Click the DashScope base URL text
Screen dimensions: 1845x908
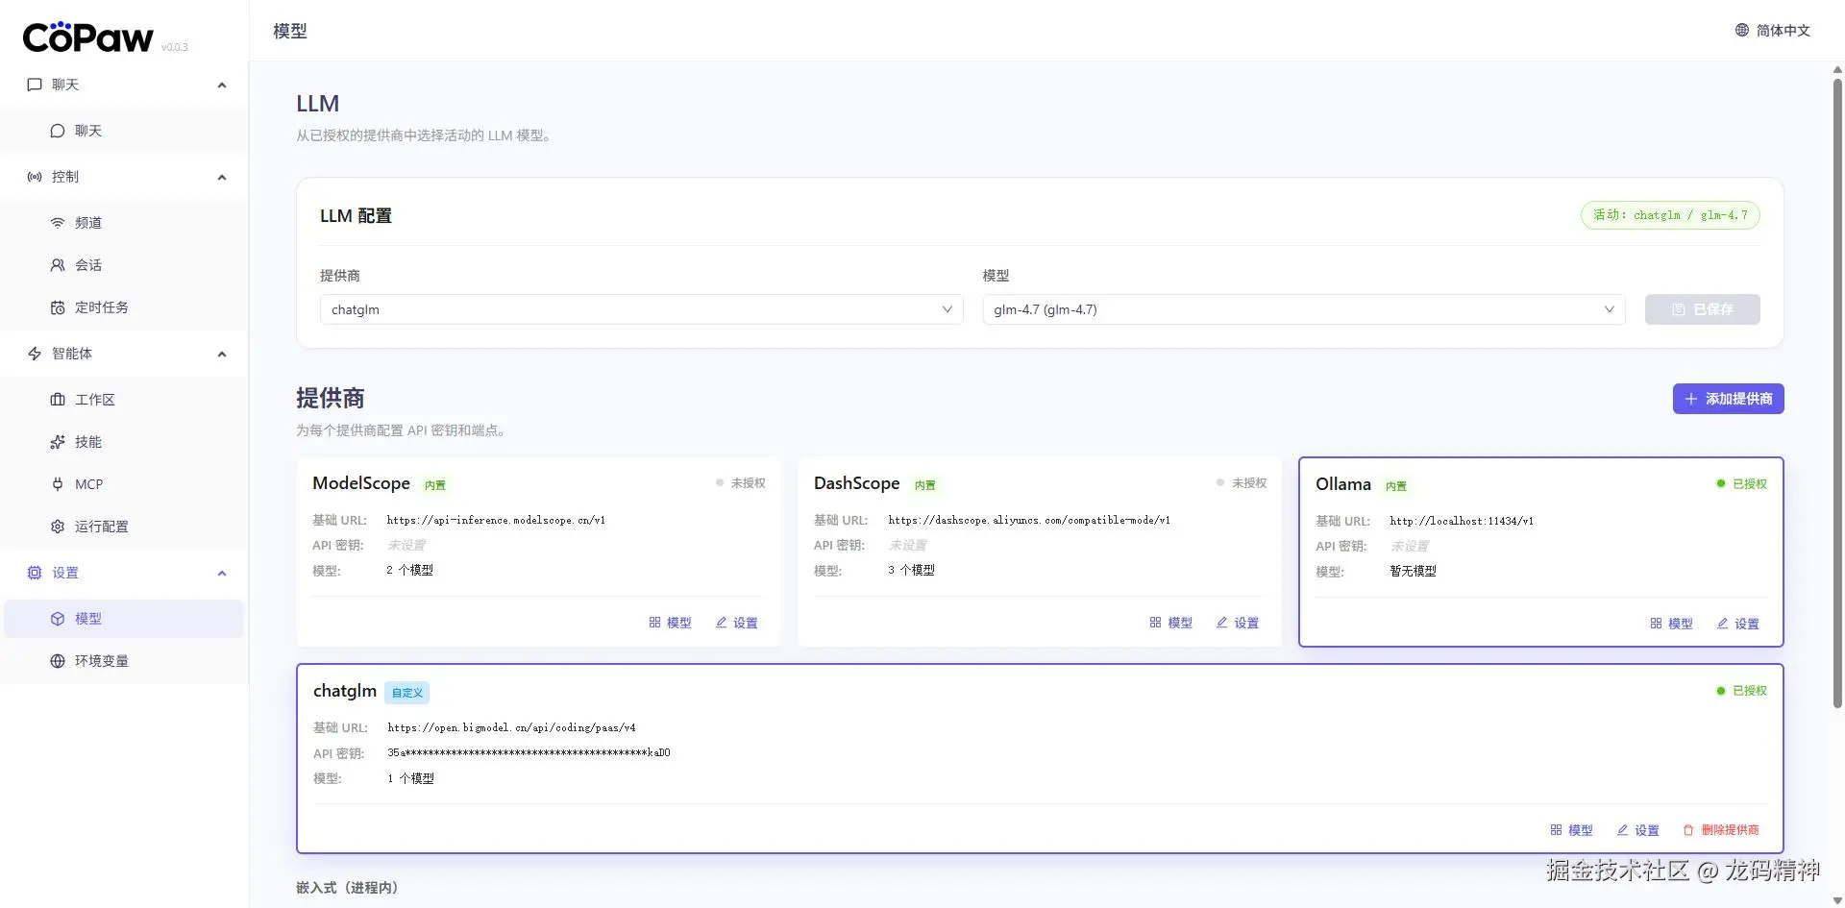1029,520
